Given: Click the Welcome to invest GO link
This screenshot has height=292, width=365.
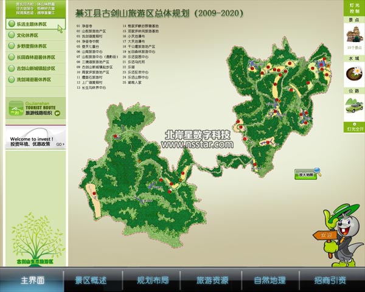Looking at the screenshot, I should [59, 145].
